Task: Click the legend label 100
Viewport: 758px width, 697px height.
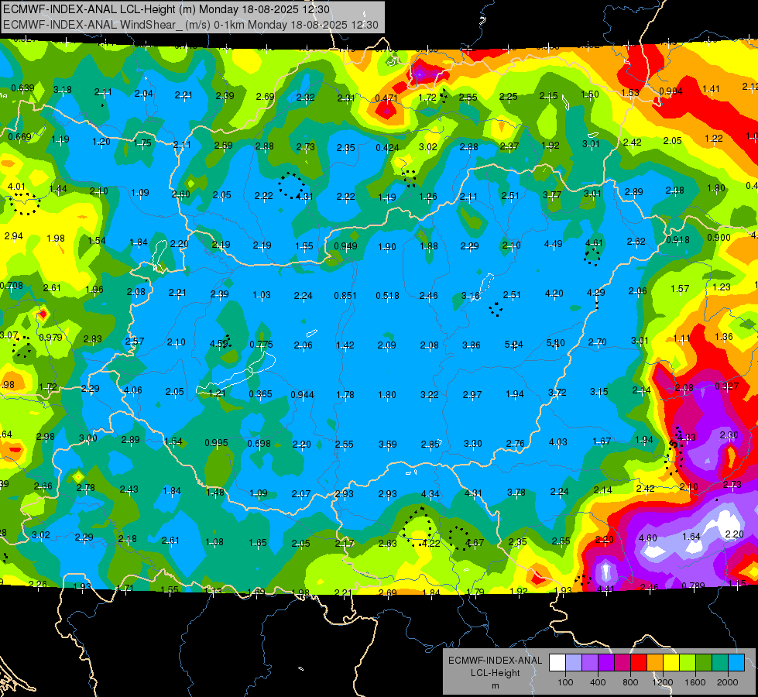Action: [565, 682]
